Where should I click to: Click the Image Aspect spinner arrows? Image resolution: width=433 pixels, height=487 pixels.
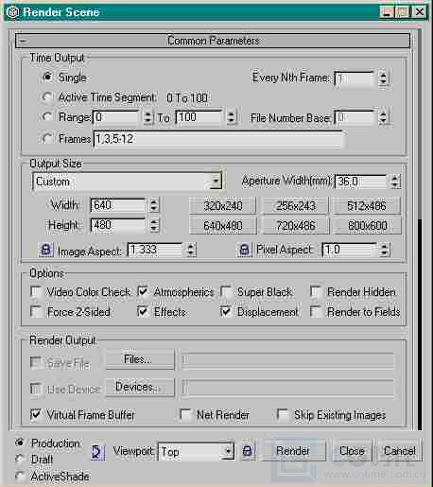click(190, 250)
